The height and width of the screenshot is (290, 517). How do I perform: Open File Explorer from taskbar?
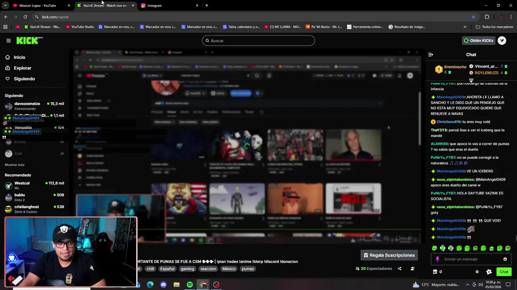click(177, 285)
